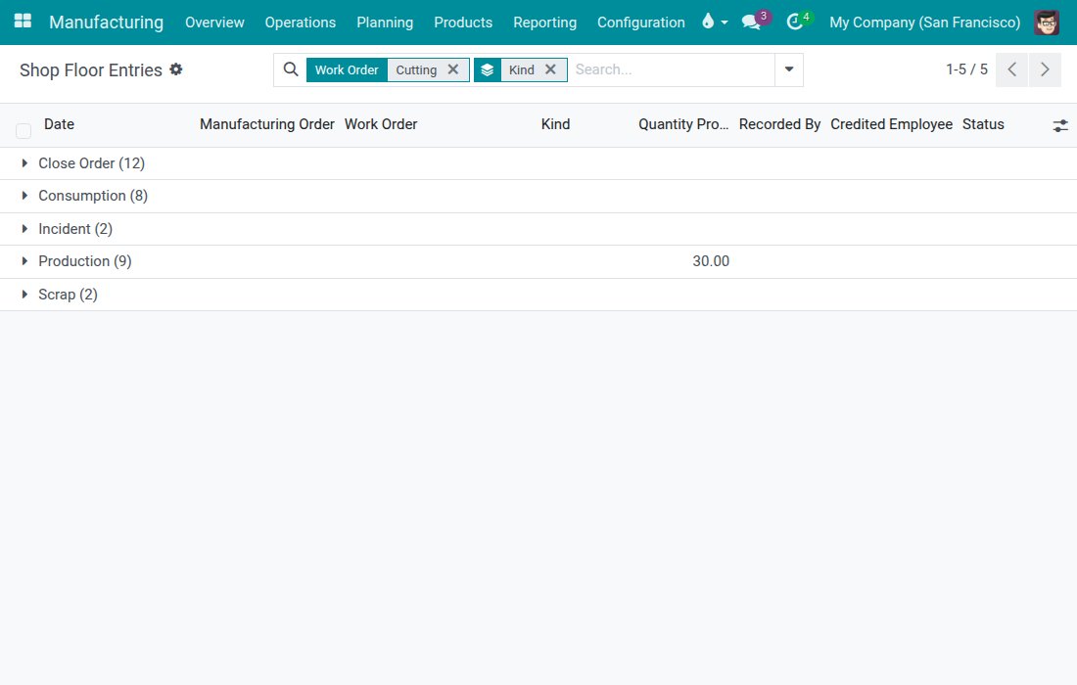Screen dimensions: 1077x685
Task: Click the user avatar picture
Action: coord(1047,22)
